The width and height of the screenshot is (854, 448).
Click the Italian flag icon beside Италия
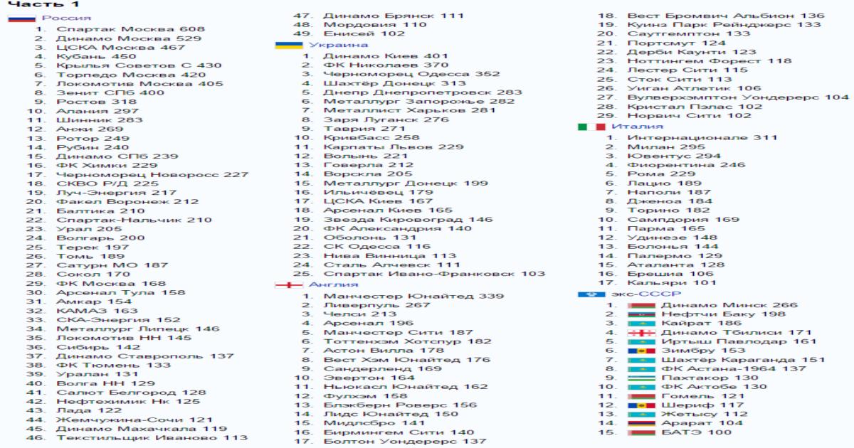[x=591, y=127]
